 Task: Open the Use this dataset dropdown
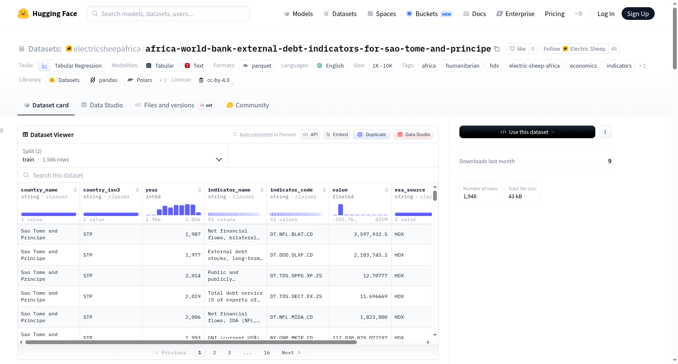(x=527, y=132)
